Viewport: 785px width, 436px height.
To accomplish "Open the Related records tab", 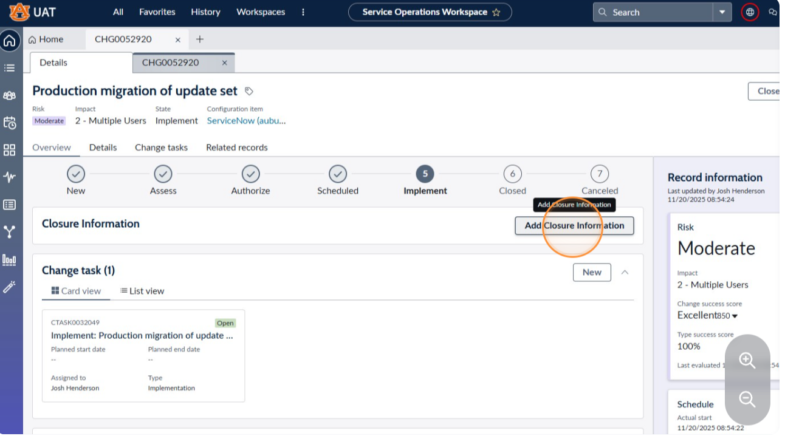I will coord(237,148).
